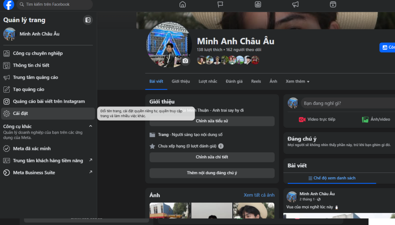Select the megaphone icon in top navigation
The image size is (395, 225).
(x=295, y=5)
